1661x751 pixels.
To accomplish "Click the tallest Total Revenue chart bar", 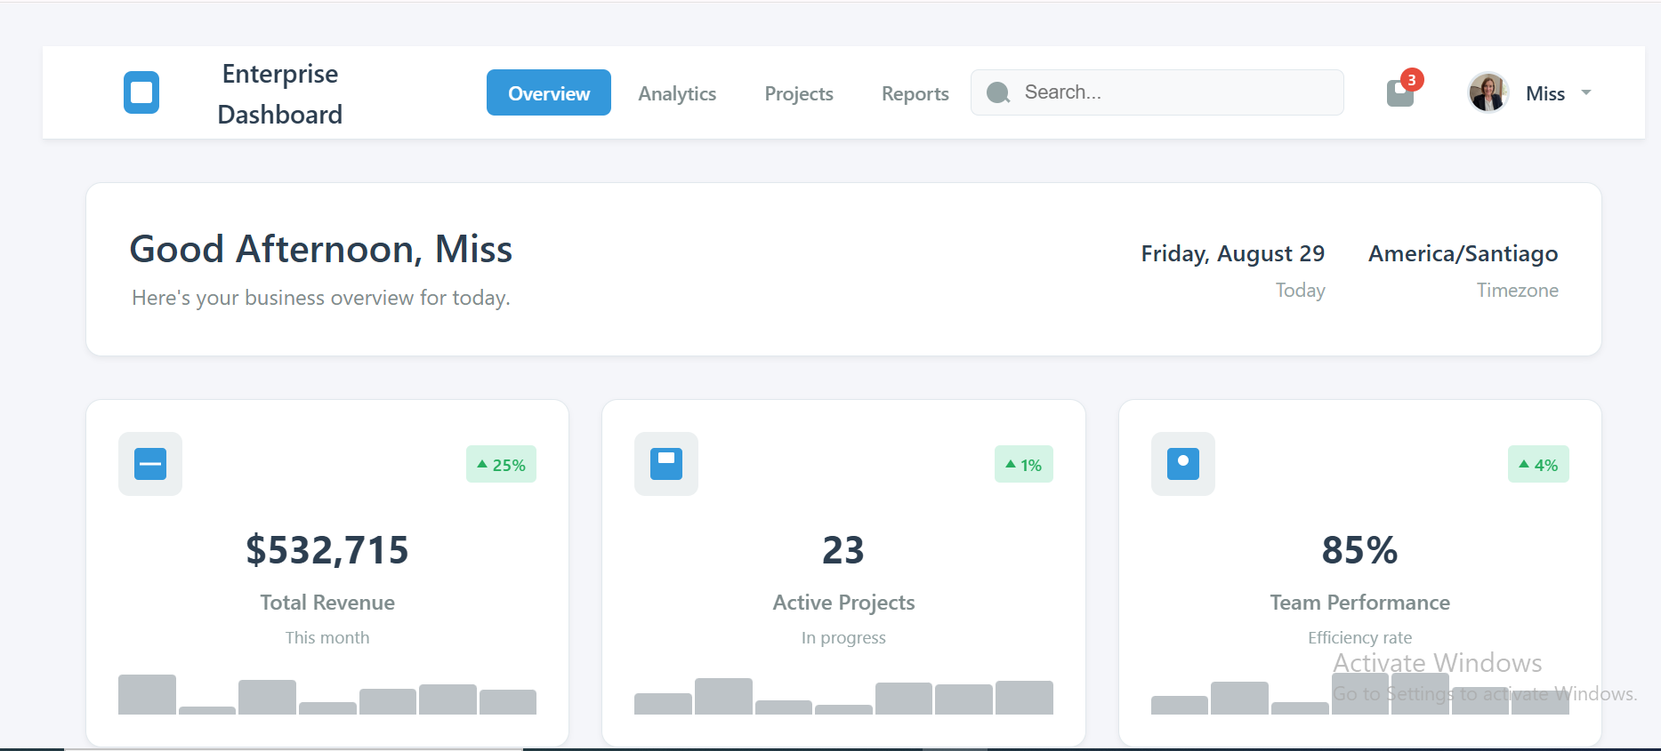I will 147,694.
